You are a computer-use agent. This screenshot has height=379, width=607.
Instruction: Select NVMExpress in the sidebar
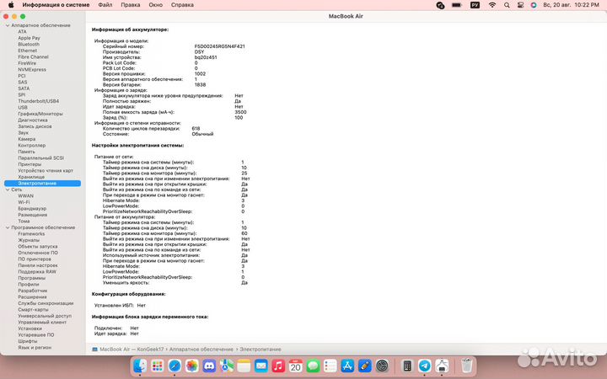pos(32,70)
